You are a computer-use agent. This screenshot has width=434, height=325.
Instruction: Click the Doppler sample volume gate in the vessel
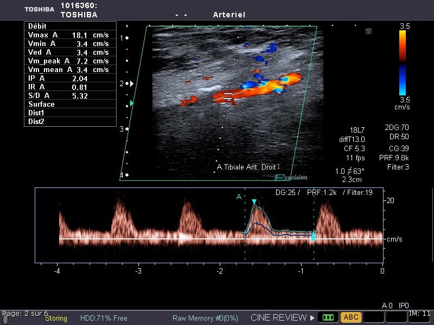click(227, 96)
